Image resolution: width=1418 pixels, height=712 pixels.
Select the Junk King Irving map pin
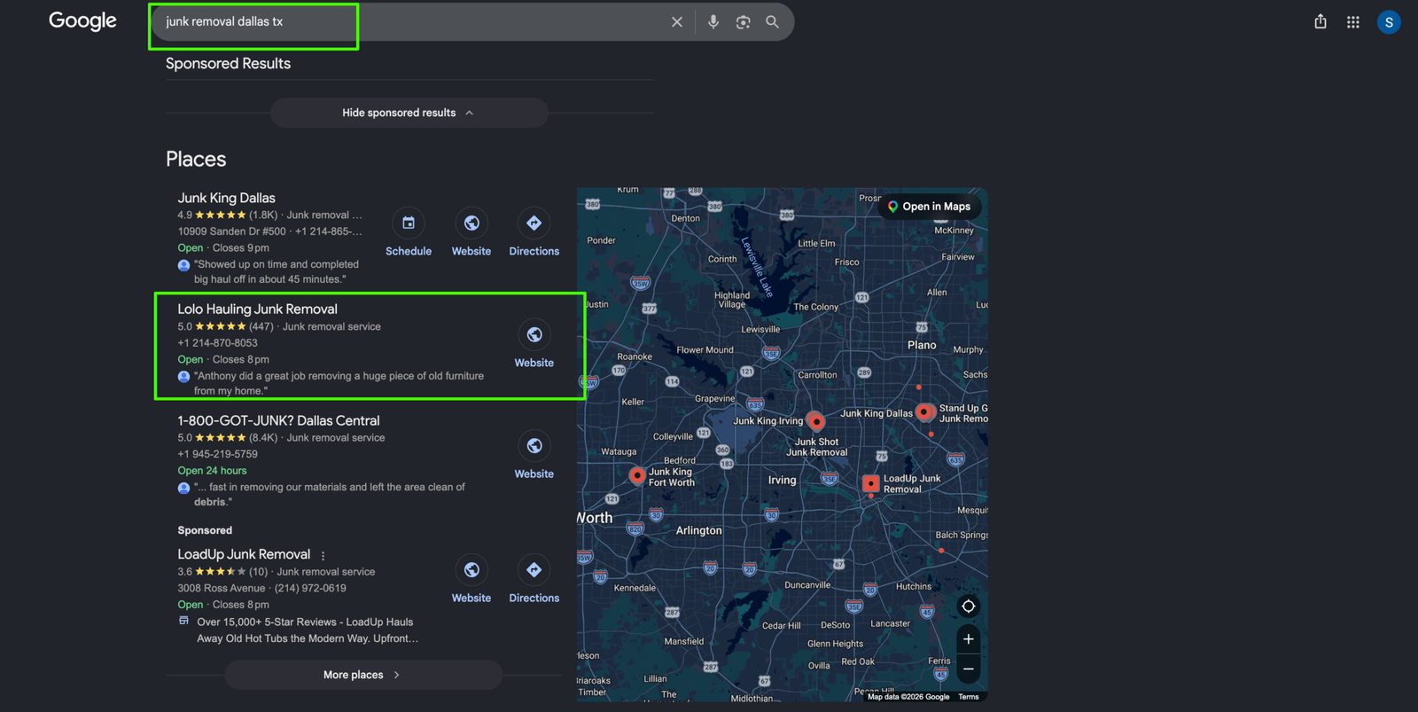[816, 422]
